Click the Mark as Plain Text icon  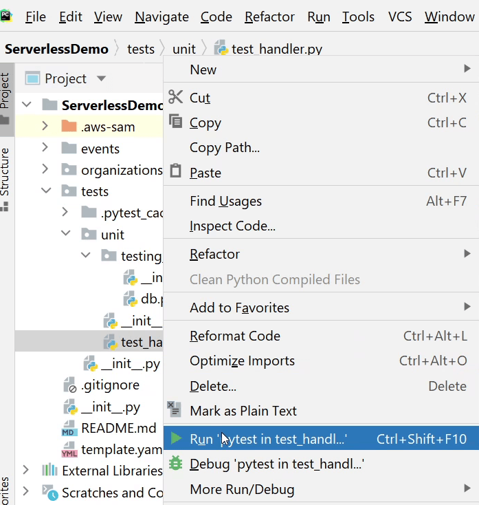pos(176,410)
